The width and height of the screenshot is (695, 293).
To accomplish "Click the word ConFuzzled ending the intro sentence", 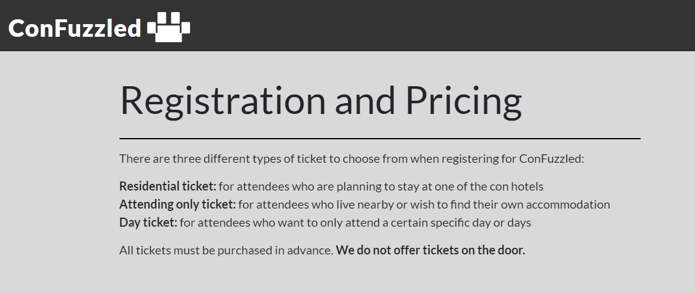I will (551, 159).
